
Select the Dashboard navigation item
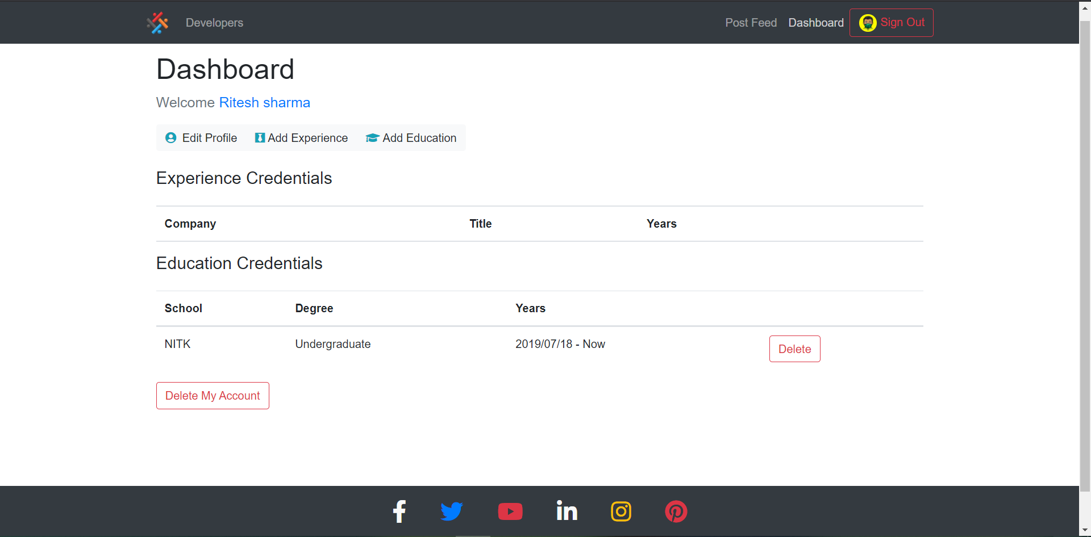tap(816, 23)
